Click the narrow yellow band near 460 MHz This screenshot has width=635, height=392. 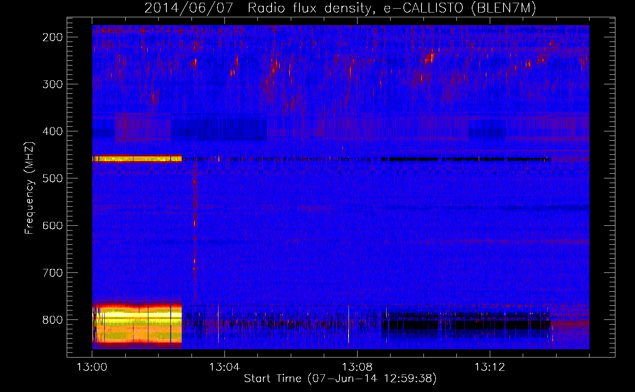(x=137, y=159)
